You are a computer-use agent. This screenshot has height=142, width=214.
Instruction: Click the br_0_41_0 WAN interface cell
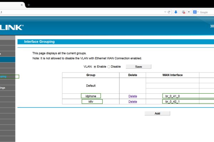173,96
